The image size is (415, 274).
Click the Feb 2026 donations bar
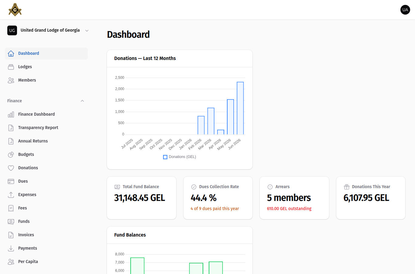point(201,125)
